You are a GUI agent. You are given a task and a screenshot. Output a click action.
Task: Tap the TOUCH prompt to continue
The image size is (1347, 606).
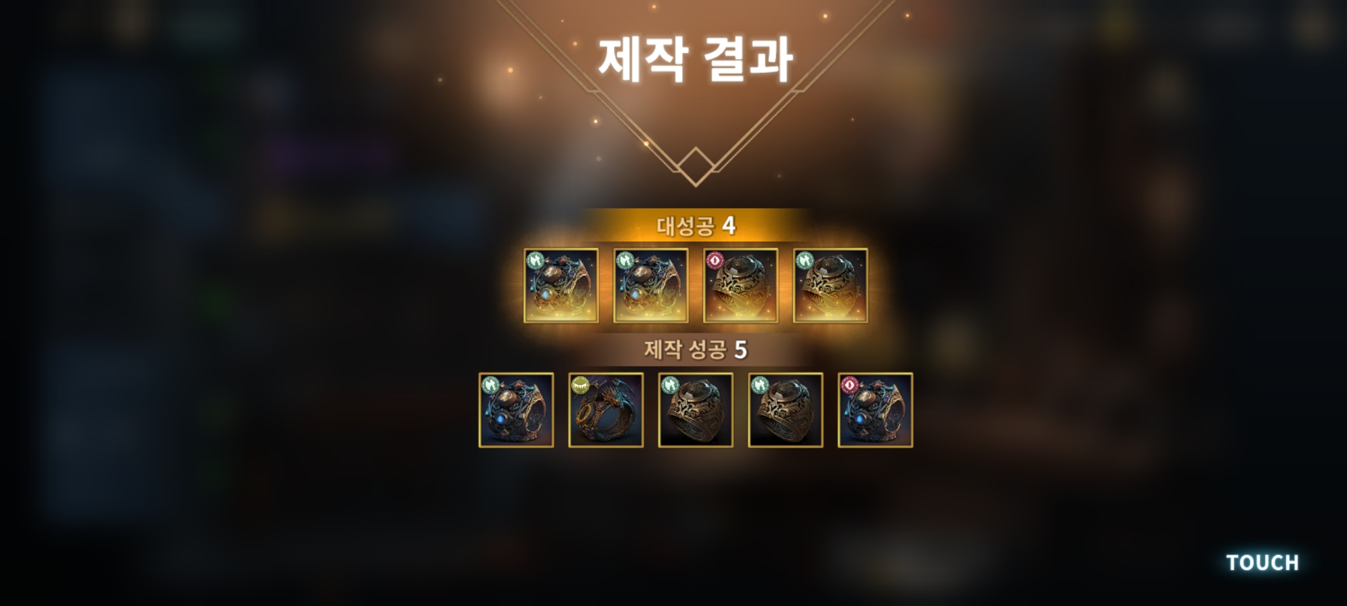1262,562
